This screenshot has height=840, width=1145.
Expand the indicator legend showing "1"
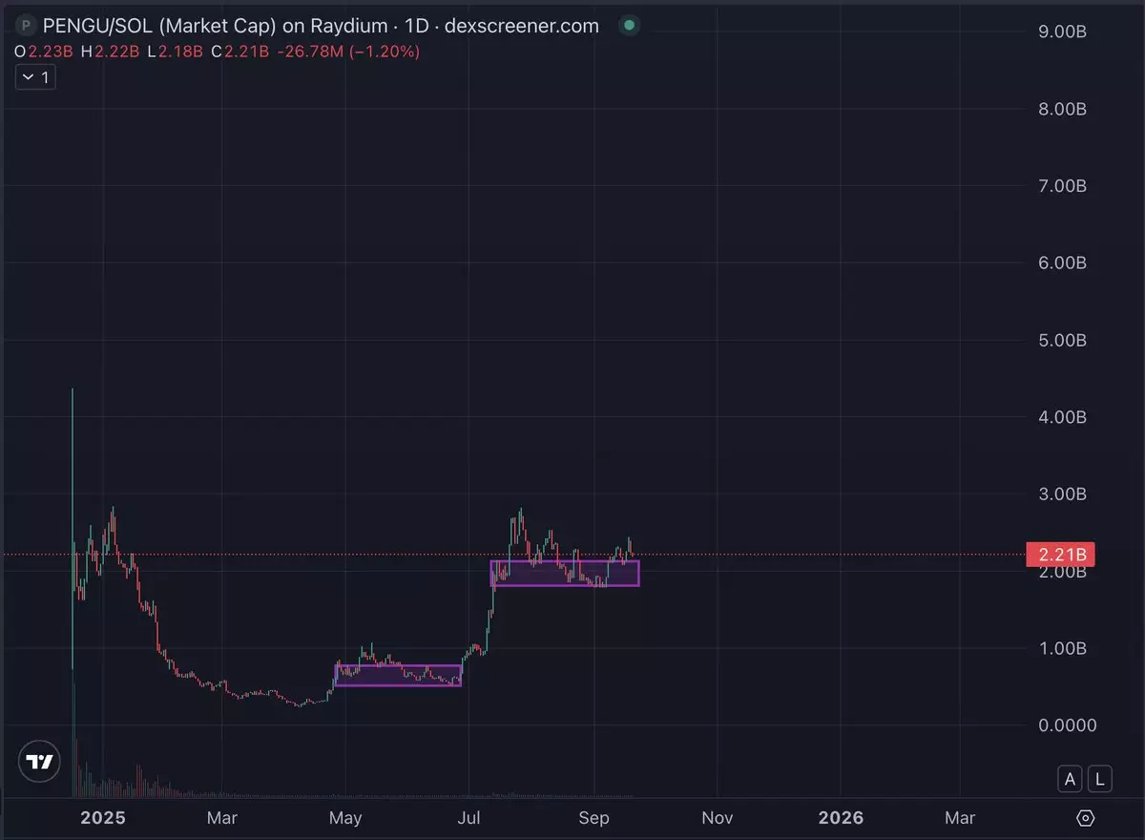[36, 77]
